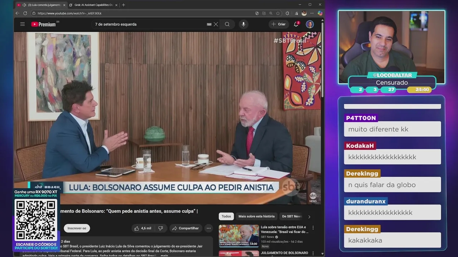Click the Inscrever-se subscribe button
This screenshot has width=458, height=257.
[77, 228]
